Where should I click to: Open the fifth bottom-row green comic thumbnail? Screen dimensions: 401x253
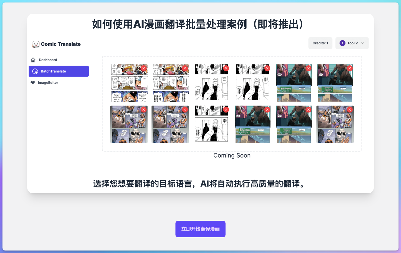(x=294, y=124)
